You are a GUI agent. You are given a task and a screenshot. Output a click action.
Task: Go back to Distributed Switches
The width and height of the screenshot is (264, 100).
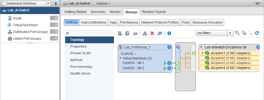[x=24, y=3]
